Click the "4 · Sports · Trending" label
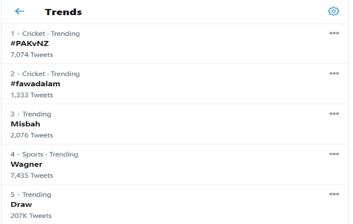Image resolution: width=353 pixels, height=224 pixels. tap(44, 154)
